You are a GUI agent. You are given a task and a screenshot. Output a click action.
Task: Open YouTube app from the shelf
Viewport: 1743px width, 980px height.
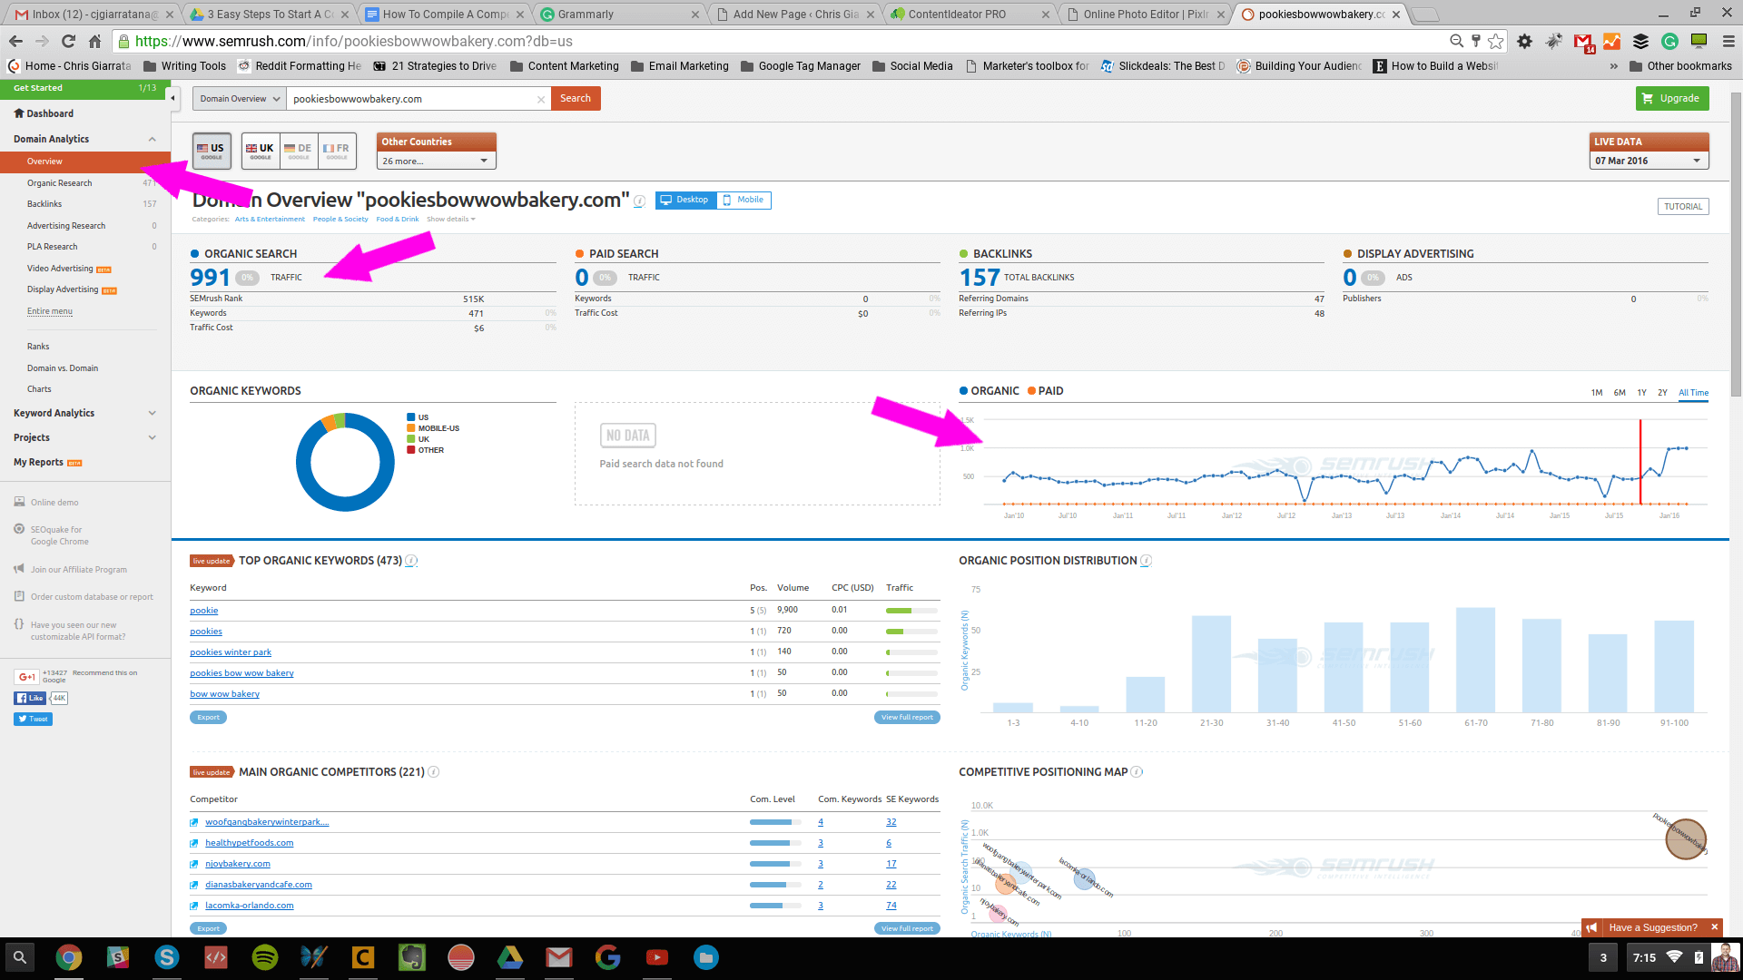[656, 957]
